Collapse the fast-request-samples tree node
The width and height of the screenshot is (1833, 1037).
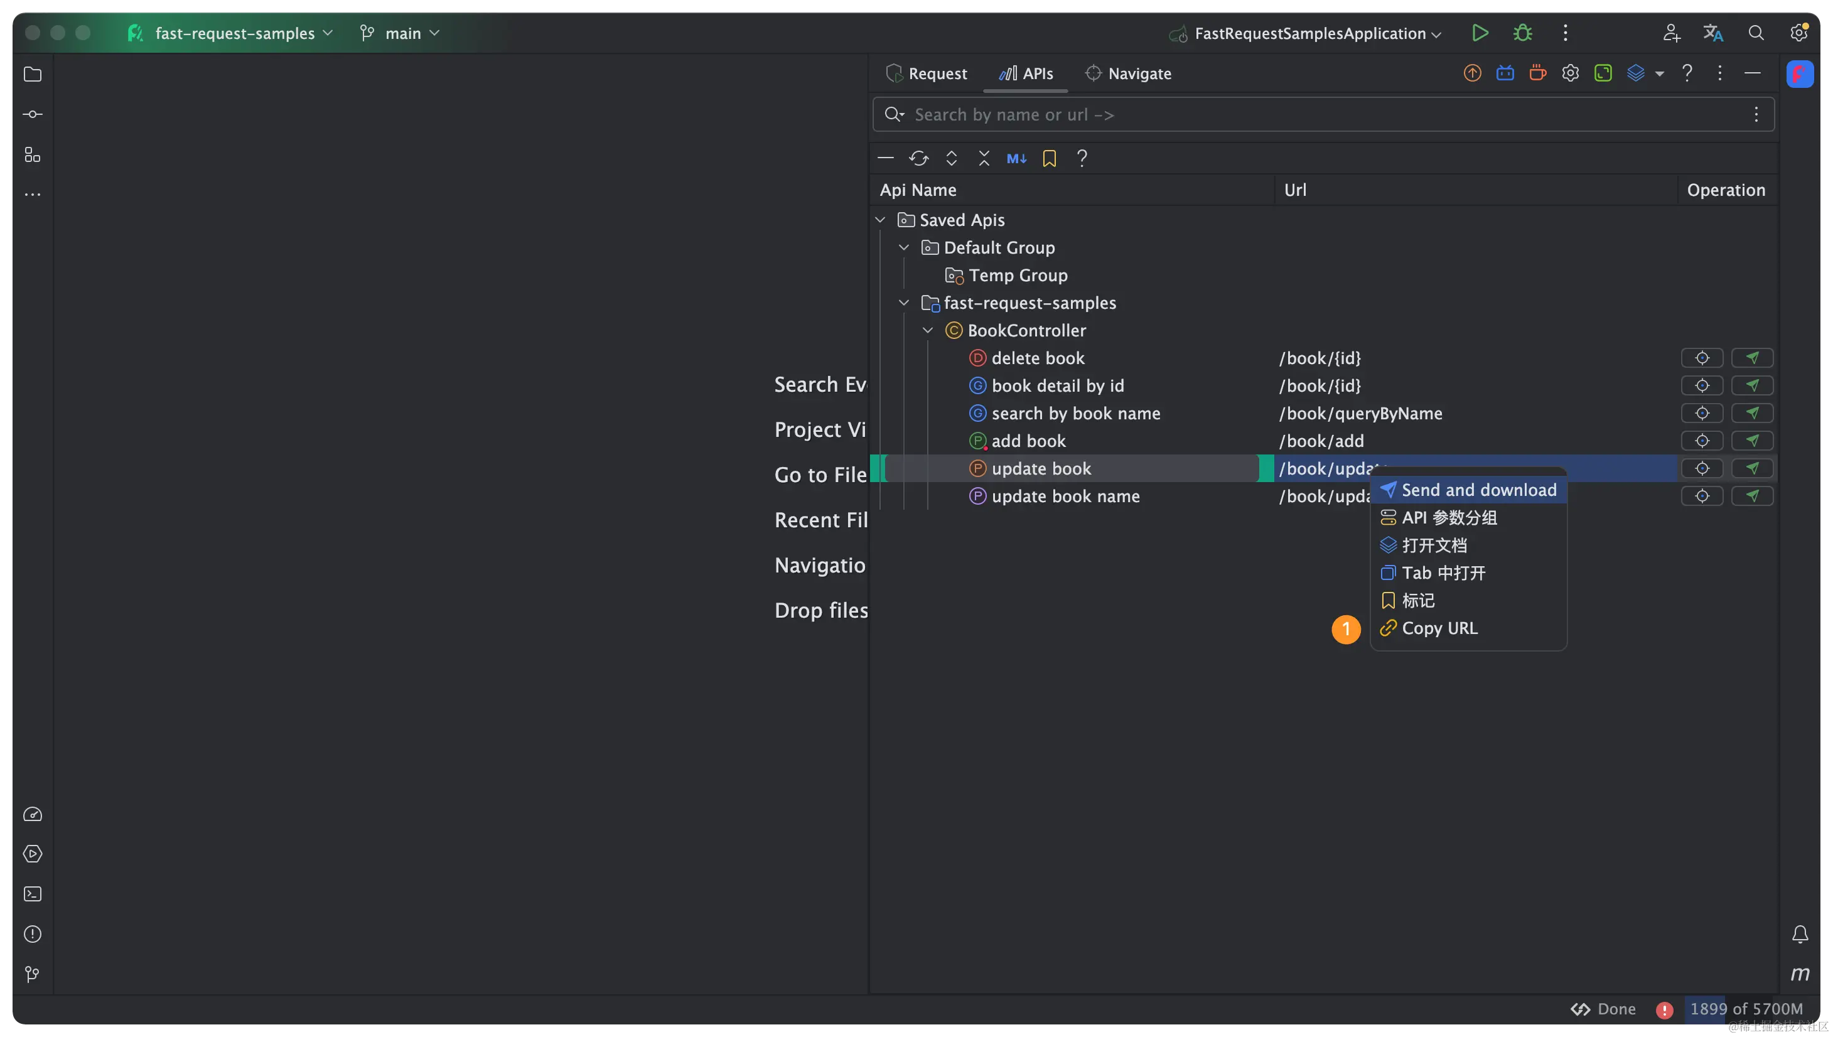coord(904,303)
